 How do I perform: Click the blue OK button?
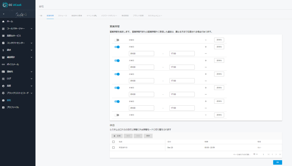pos(277,162)
